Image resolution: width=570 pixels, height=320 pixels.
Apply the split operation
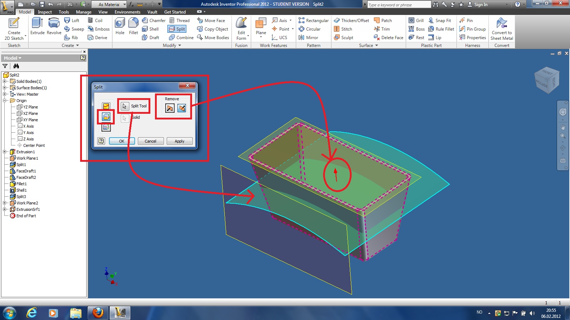[180, 141]
